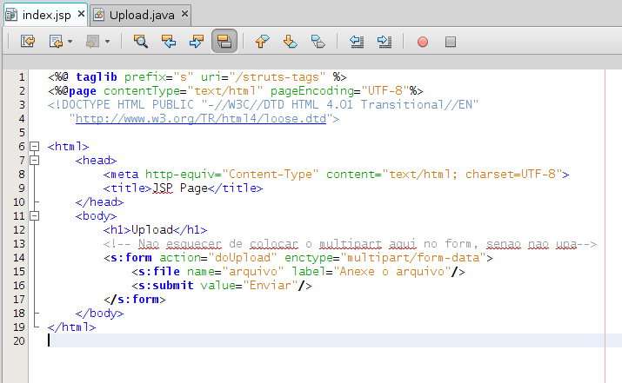Click 's:file' tag on line 15
Screen dimensions: 622x383
[158, 272]
